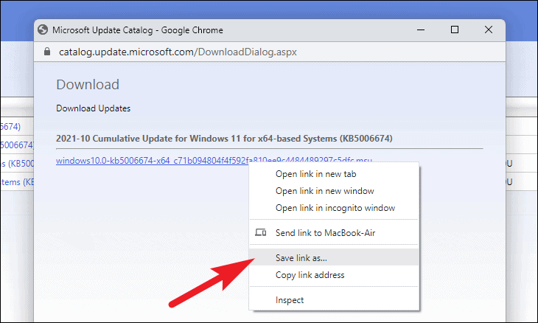Select 'Open link in new tab'
This screenshot has width=538, height=323.
334,174
